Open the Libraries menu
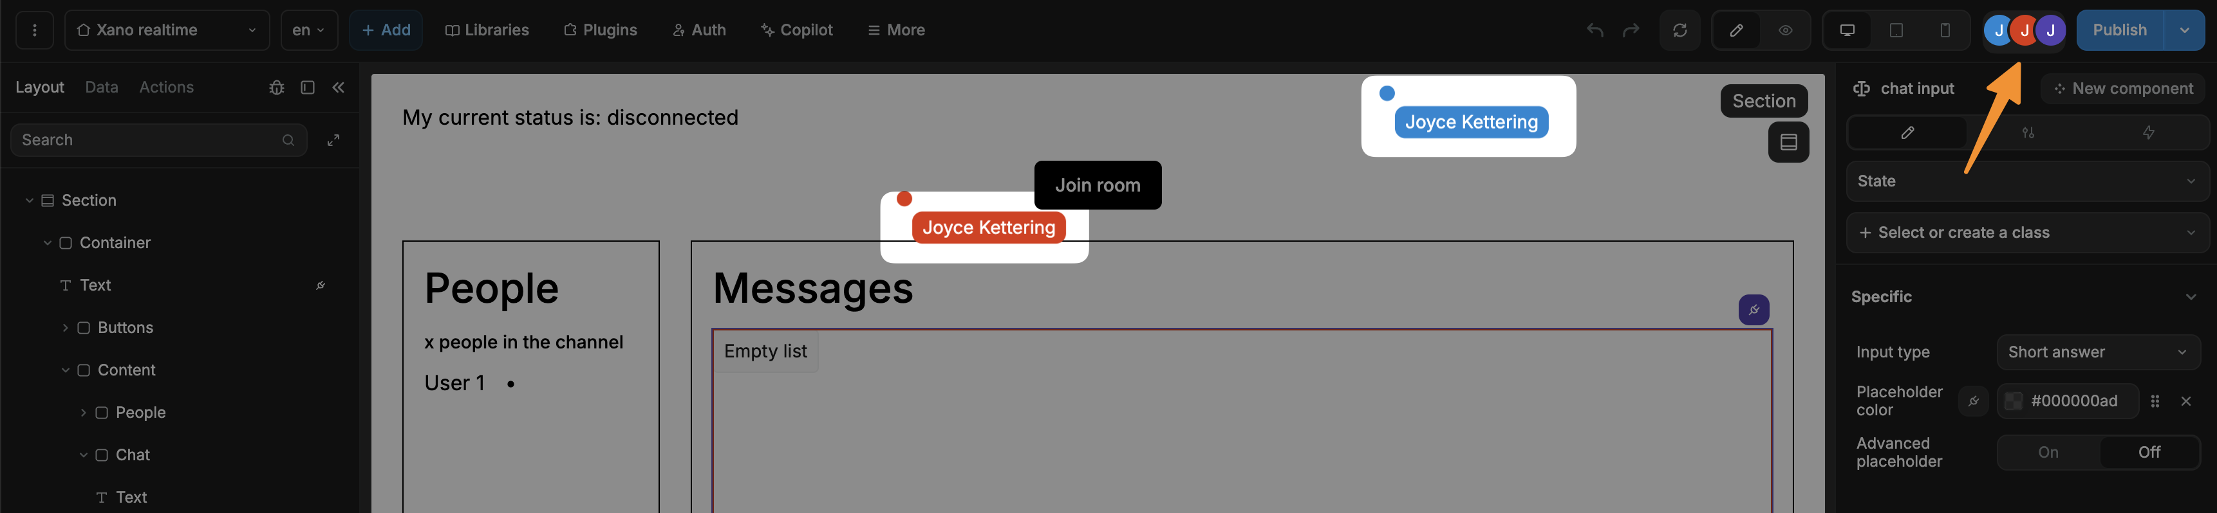Image resolution: width=2217 pixels, height=513 pixels. point(487,30)
